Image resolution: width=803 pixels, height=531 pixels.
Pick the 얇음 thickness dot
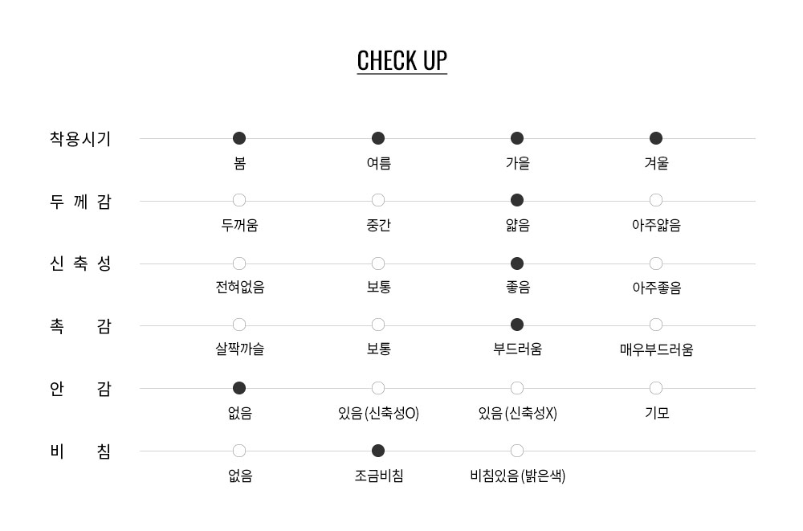517,200
